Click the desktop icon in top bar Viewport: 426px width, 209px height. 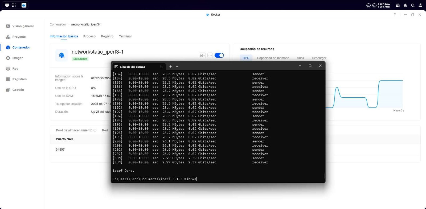[7, 5]
